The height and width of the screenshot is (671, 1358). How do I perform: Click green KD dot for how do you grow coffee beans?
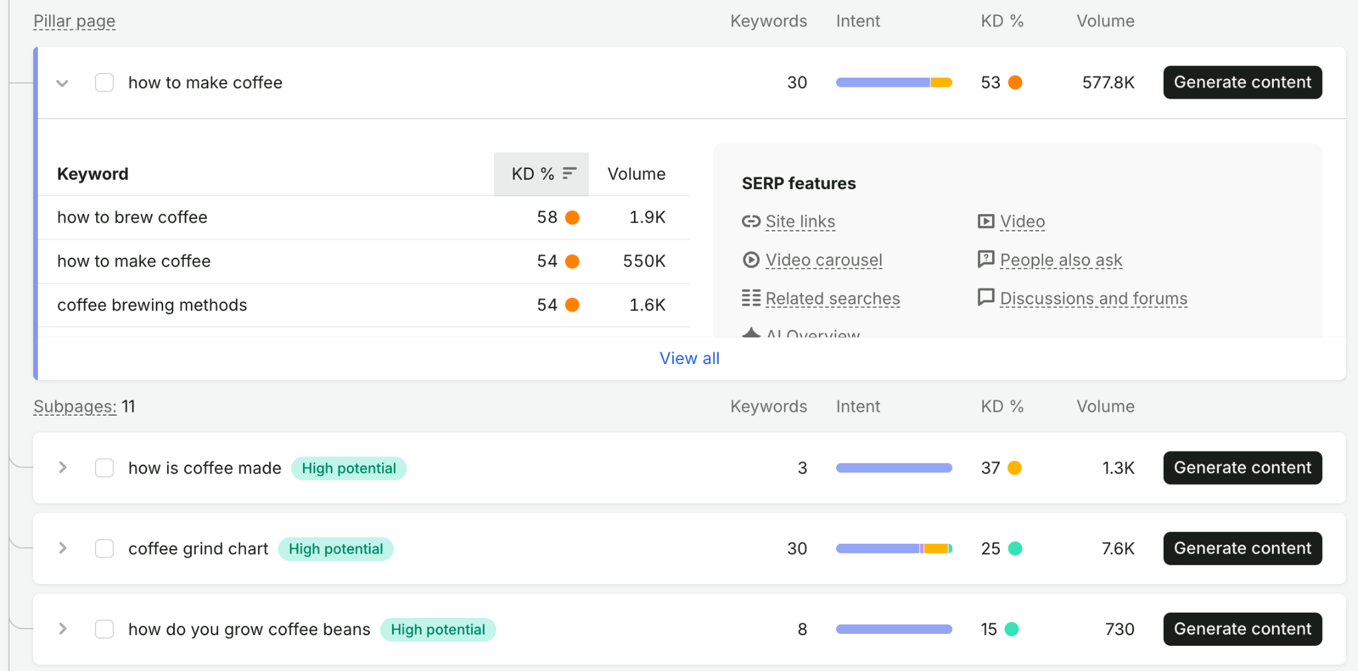[x=1012, y=629]
